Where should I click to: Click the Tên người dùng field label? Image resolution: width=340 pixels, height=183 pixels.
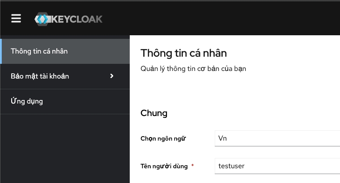tap(164, 166)
